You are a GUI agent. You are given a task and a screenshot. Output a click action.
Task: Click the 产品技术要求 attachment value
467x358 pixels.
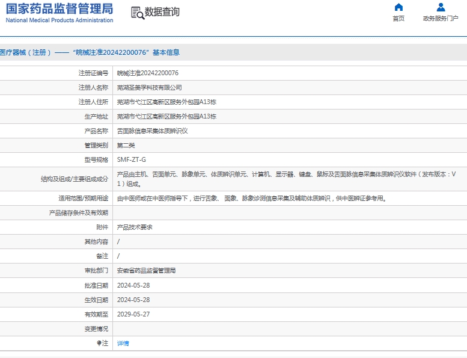point(135,227)
